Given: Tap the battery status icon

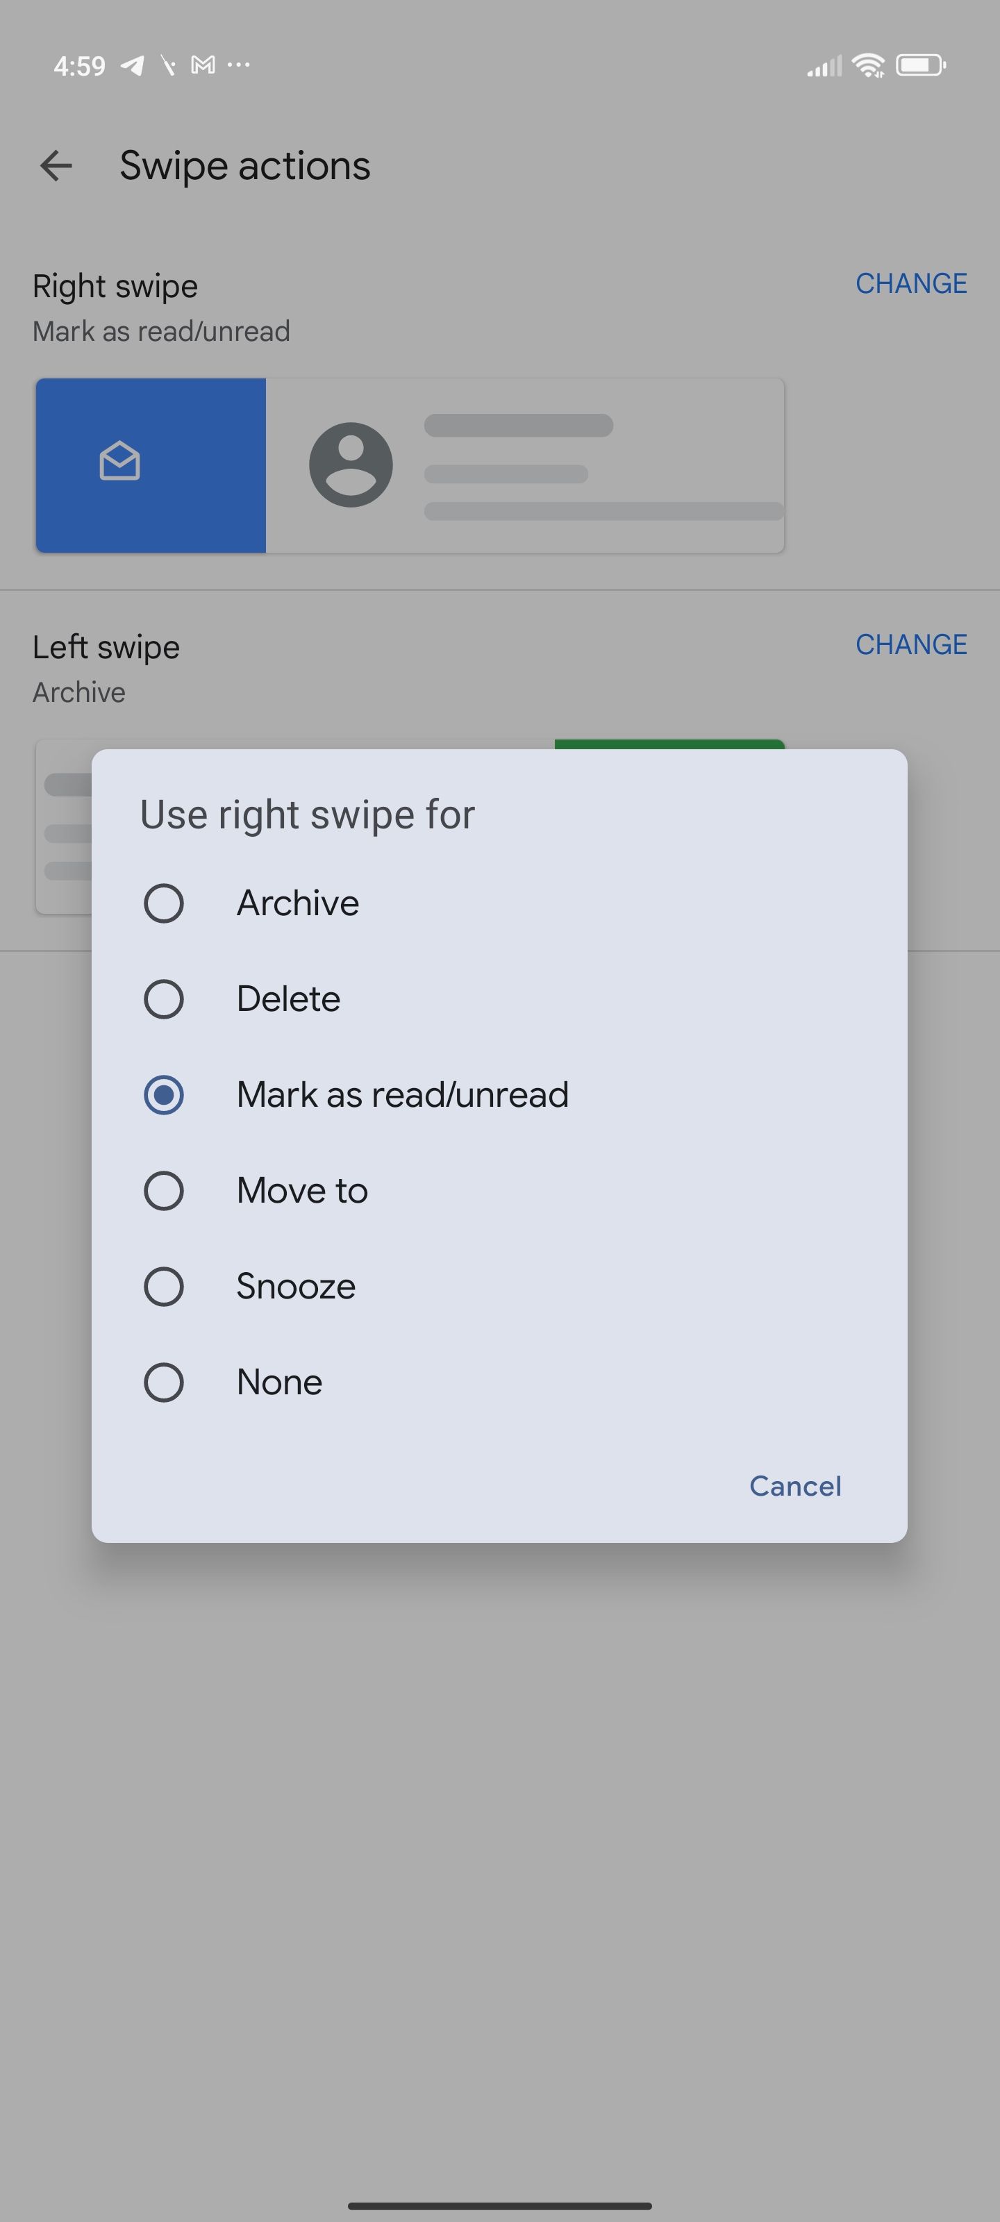Looking at the screenshot, I should [x=921, y=65].
